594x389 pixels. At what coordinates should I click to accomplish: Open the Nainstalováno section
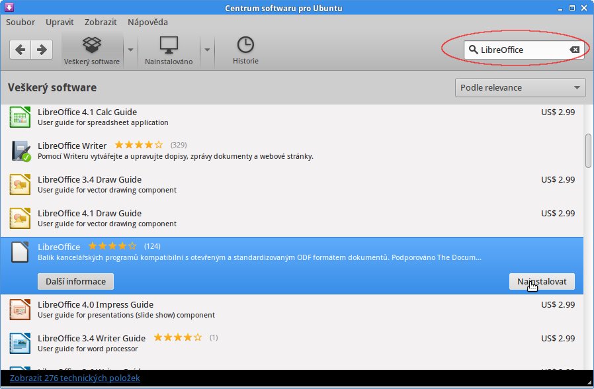point(169,50)
